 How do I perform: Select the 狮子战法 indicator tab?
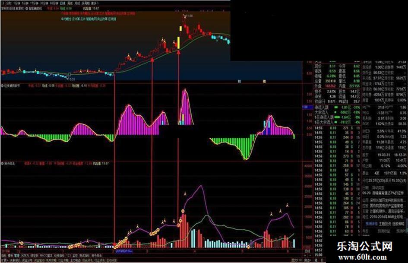[x=97, y=256]
